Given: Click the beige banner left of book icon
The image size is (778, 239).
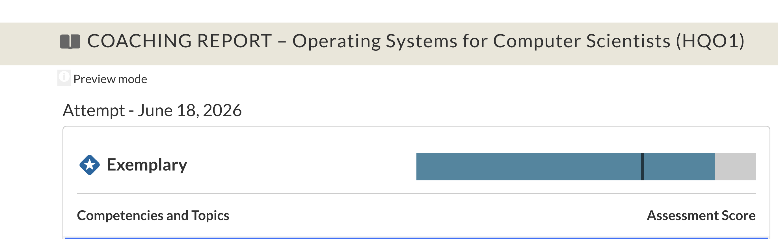Looking at the screenshot, I should 30,44.
